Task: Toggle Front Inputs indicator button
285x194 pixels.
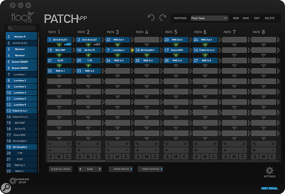Action: [121, 169]
